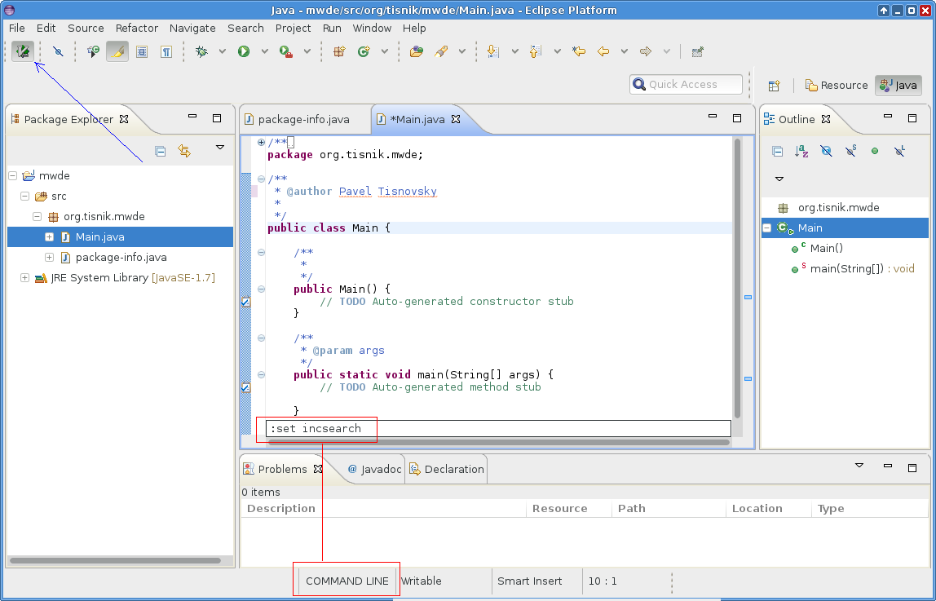Screen dimensions: 936x601
Task: Toggle Hide Non-Public Members green dot
Action: pos(875,152)
